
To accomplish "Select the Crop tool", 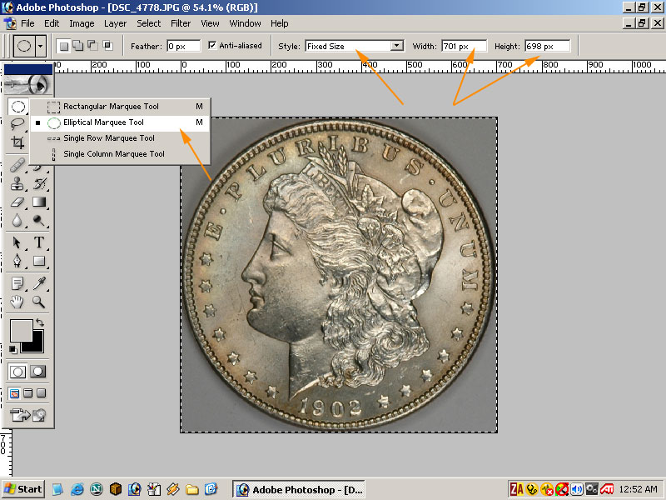I will coord(17,143).
